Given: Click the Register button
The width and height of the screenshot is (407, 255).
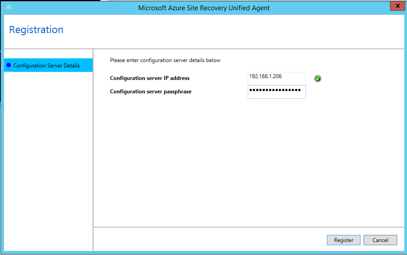Looking at the screenshot, I should [x=343, y=240].
